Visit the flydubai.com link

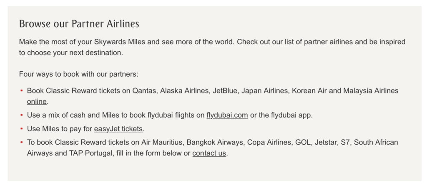pos(227,115)
